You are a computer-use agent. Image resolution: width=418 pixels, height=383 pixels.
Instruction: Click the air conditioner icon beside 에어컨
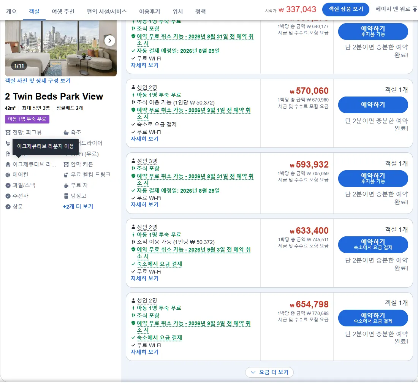[x=8, y=175]
